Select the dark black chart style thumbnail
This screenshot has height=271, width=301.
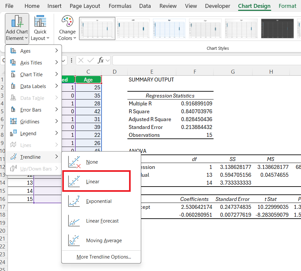277,28
